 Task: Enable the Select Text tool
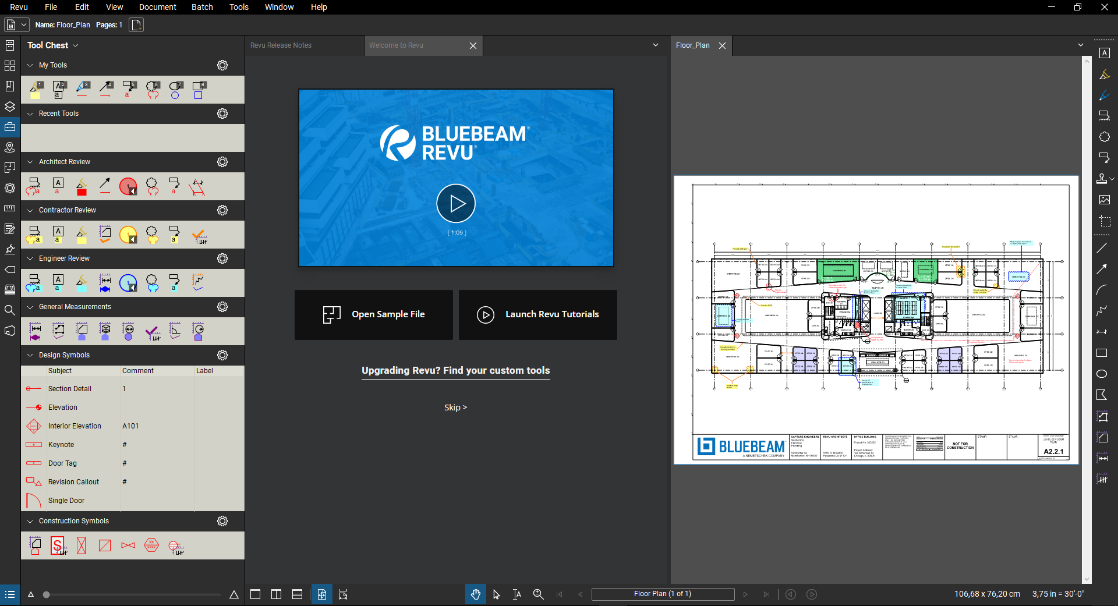pos(517,594)
